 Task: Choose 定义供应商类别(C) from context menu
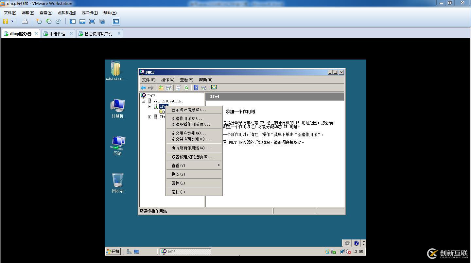(x=194, y=139)
